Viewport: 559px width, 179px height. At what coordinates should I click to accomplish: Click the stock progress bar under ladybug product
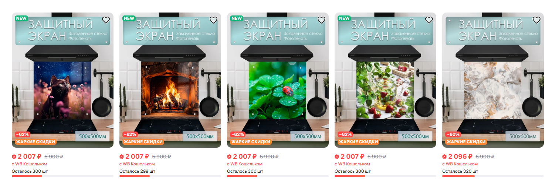pos(278,176)
